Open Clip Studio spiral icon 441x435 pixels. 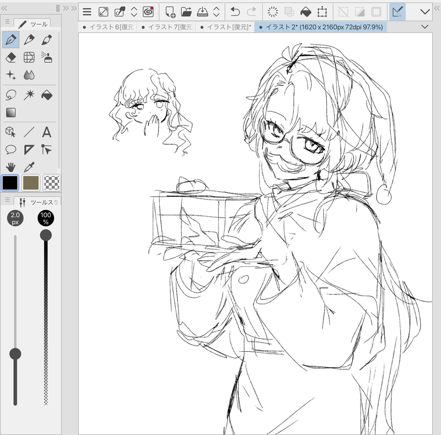point(148,12)
